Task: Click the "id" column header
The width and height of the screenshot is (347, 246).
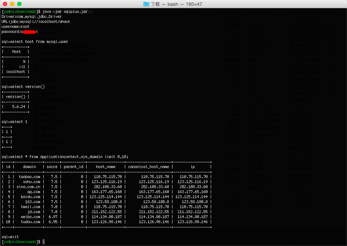Action: [8, 167]
